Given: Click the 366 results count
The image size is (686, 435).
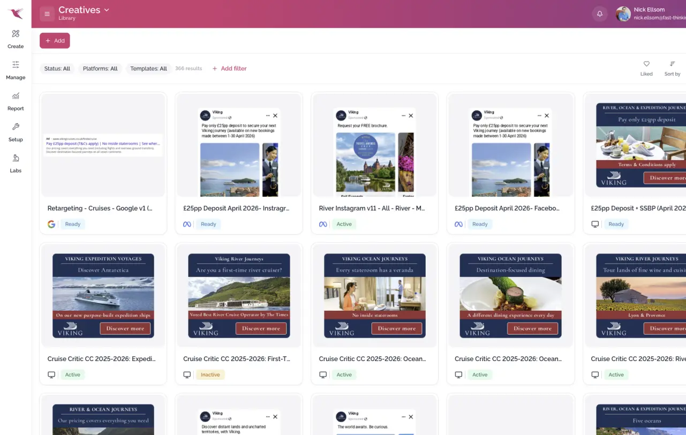Looking at the screenshot, I should point(189,69).
